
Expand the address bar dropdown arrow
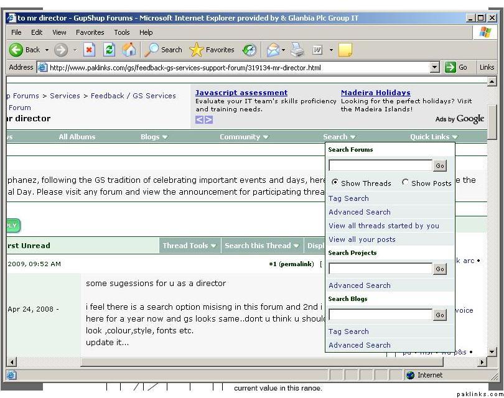(x=434, y=67)
